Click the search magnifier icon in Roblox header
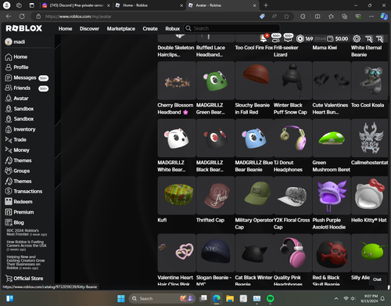The width and height of the screenshot is (391, 306). click(188, 28)
